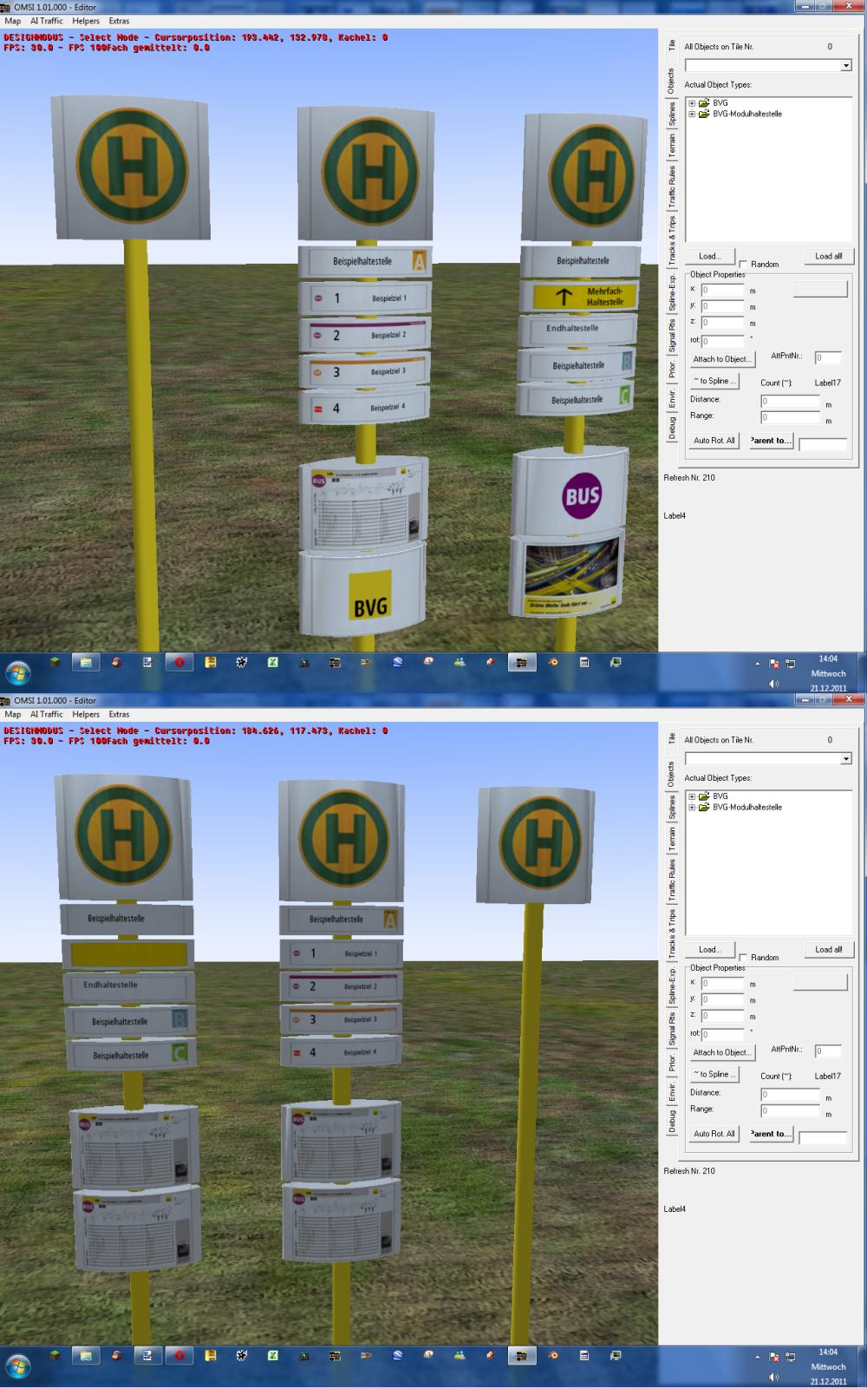
Task: Show hidden tray icons arrow on upper taskbar
Action: point(757,664)
